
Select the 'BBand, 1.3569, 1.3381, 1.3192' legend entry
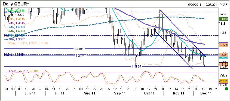coord(28,44)
